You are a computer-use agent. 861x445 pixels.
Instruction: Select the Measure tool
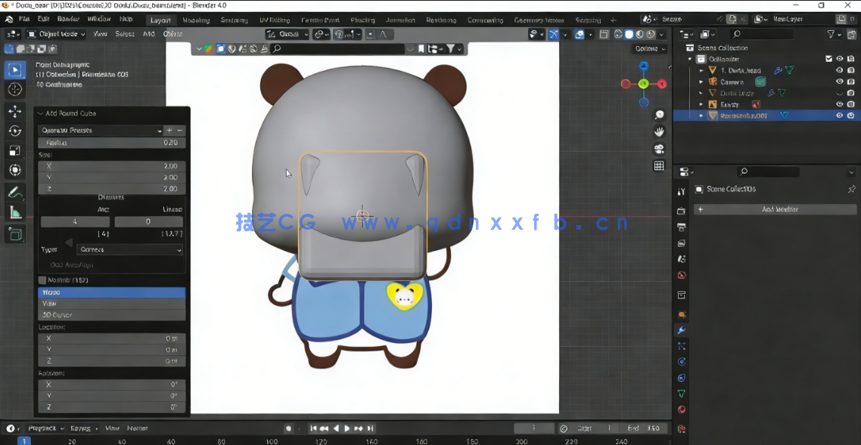(x=14, y=212)
